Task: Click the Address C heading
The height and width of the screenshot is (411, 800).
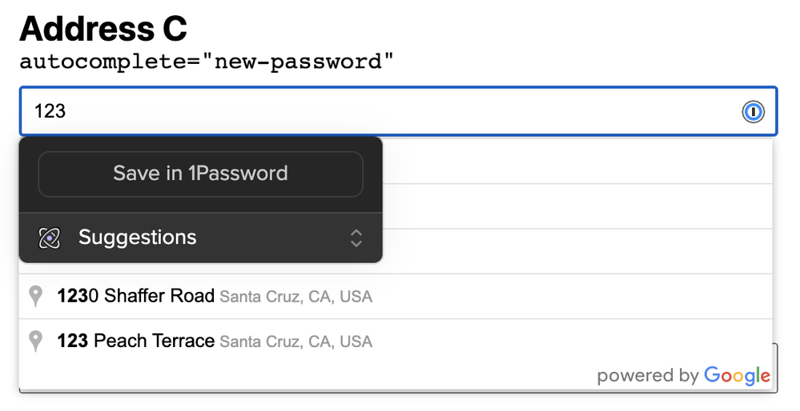Action: click(103, 28)
